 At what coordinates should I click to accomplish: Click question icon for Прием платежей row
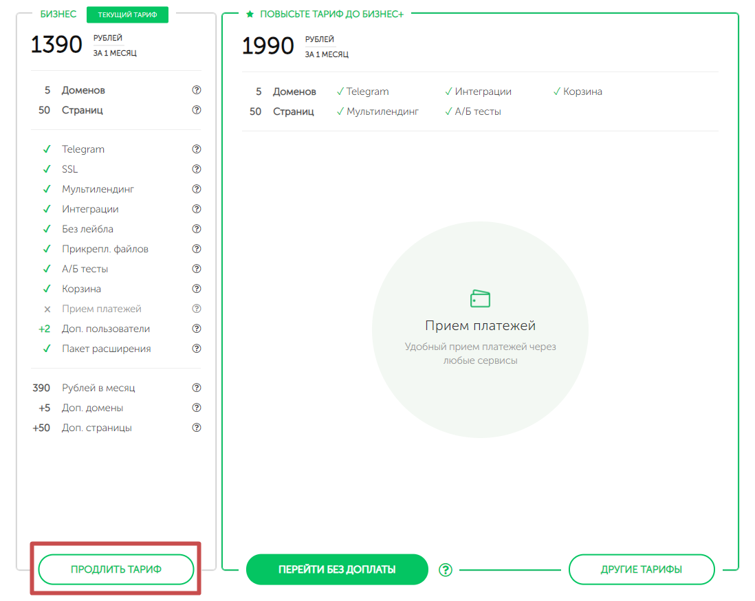pyautogui.click(x=197, y=309)
